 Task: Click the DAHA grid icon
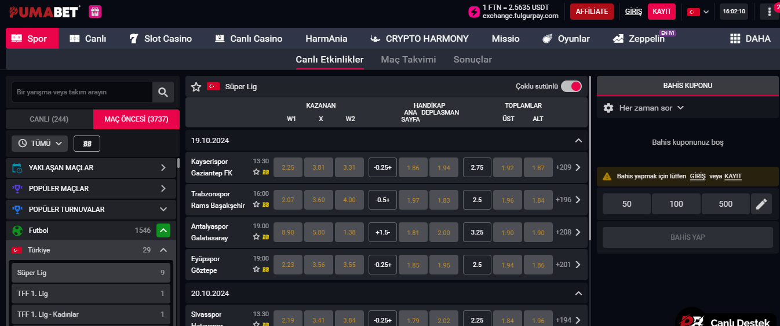[x=735, y=39]
